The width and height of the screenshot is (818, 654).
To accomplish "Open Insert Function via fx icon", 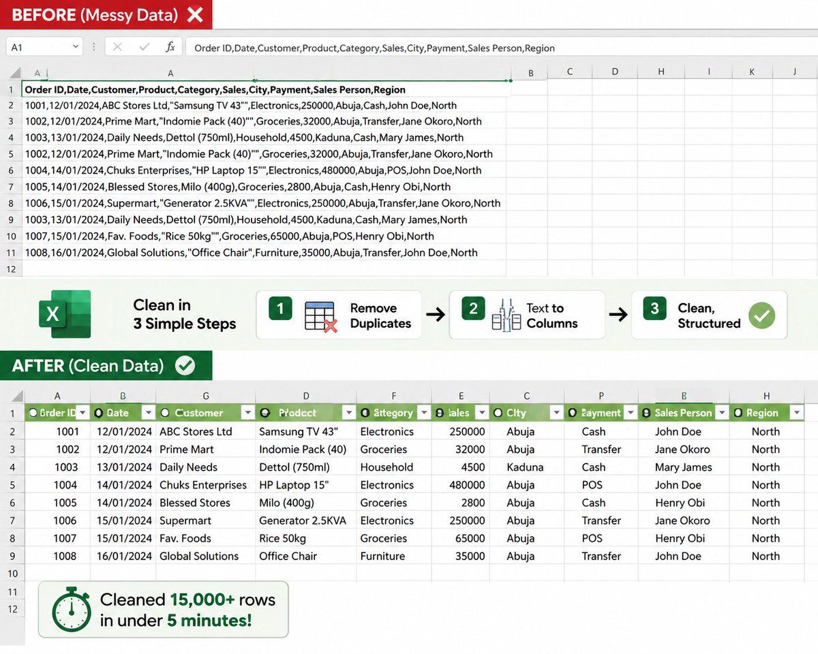I will pyautogui.click(x=170, y=47).
